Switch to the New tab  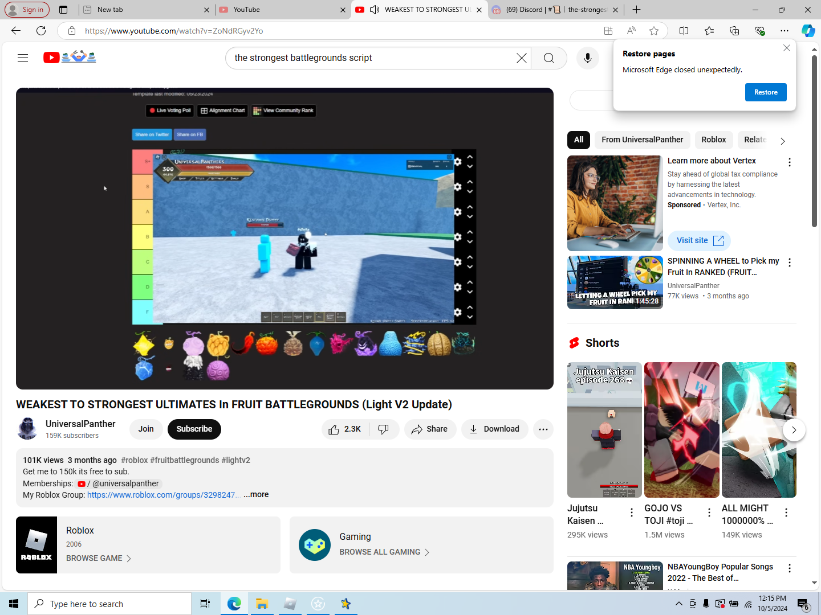[x=147, y=10]
